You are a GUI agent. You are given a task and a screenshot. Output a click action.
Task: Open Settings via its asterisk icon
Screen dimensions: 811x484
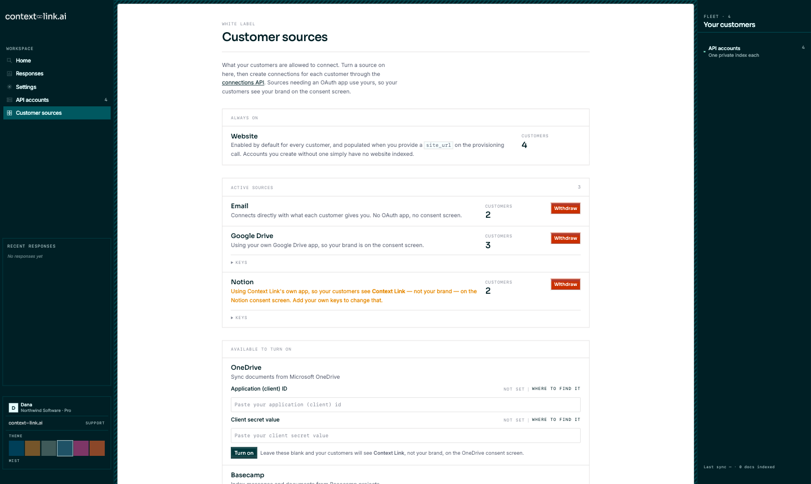pos(9,87)
